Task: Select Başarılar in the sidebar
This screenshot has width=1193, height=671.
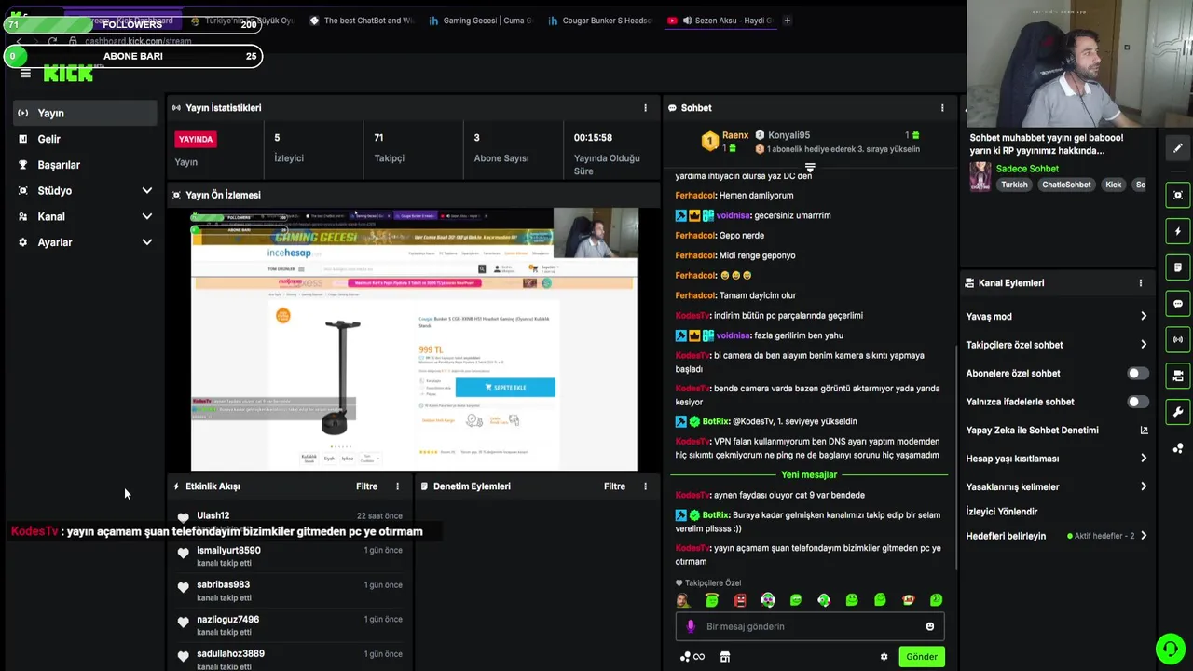Action: coord(85,165)
